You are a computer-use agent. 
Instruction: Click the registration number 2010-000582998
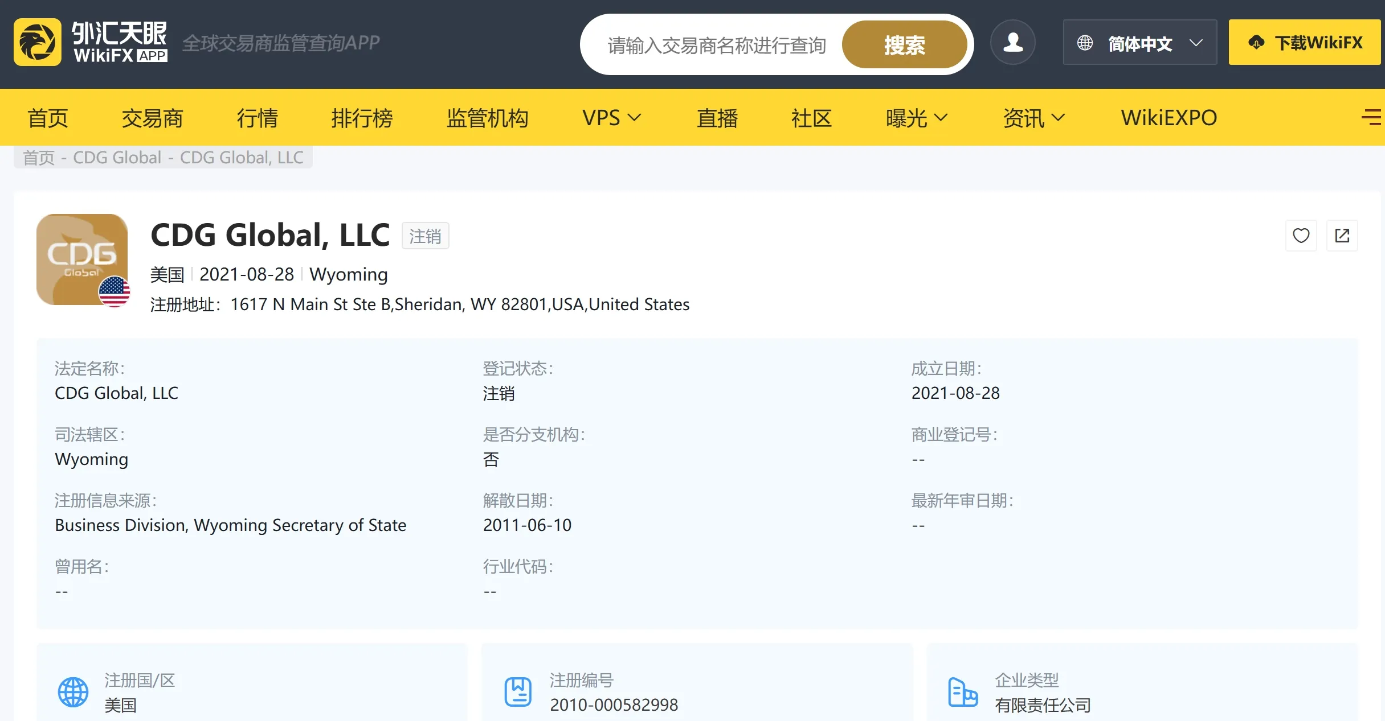pos(614,705)
